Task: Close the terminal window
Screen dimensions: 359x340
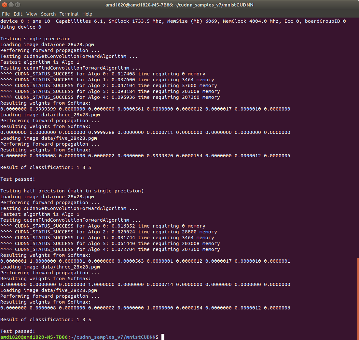Action: [x=5, y=5]
